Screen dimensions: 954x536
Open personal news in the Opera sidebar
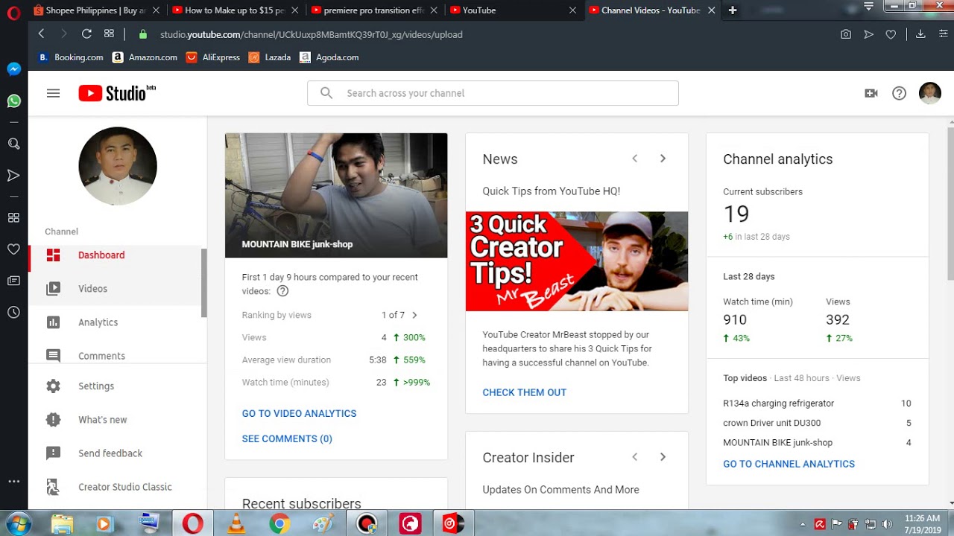pos(13,281)
